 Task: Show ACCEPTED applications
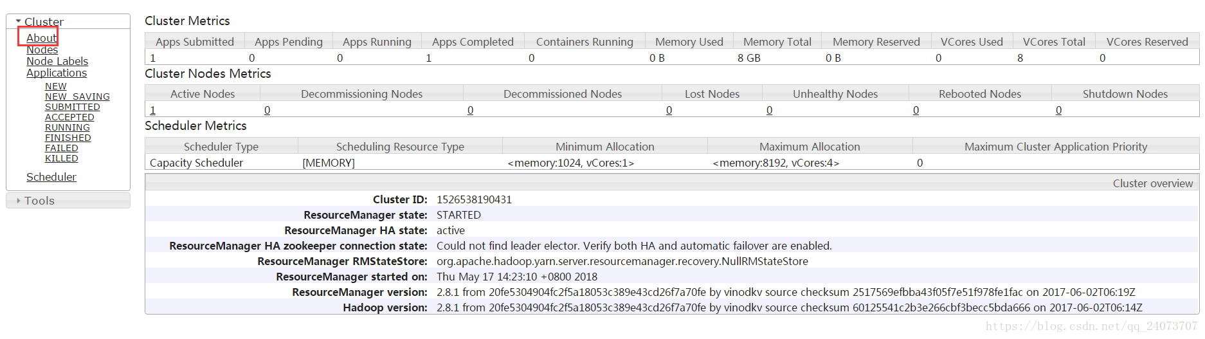tap(69, 117)
